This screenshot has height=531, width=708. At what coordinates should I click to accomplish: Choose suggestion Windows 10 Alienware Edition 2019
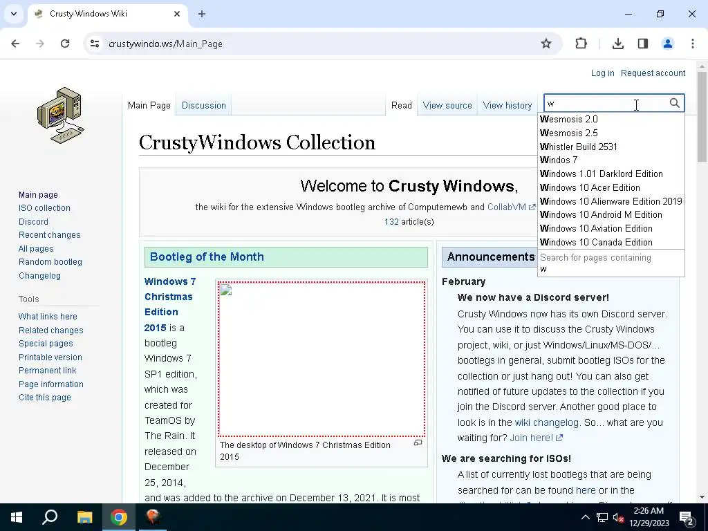[611, 201]
